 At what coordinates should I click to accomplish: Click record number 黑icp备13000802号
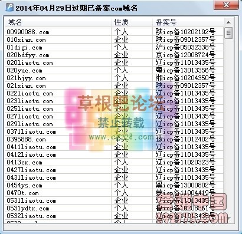pos(185,185)
